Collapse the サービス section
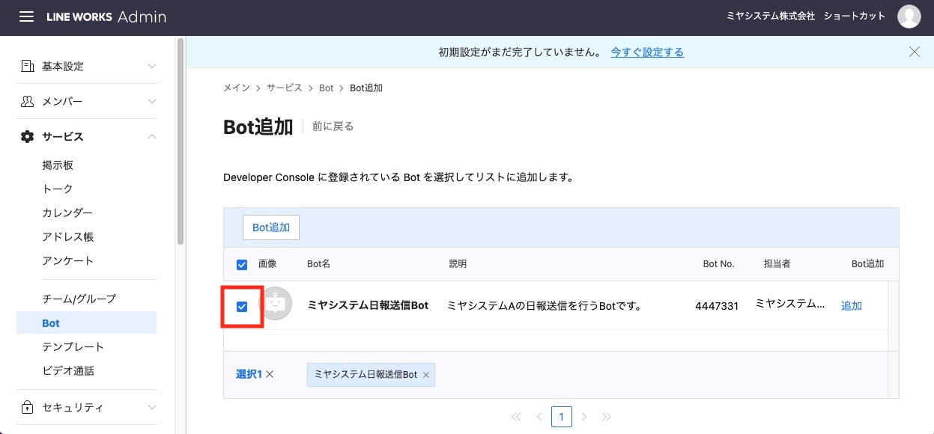Image resolution: width=934 pixels, height=434 pixels. [152, 136]
